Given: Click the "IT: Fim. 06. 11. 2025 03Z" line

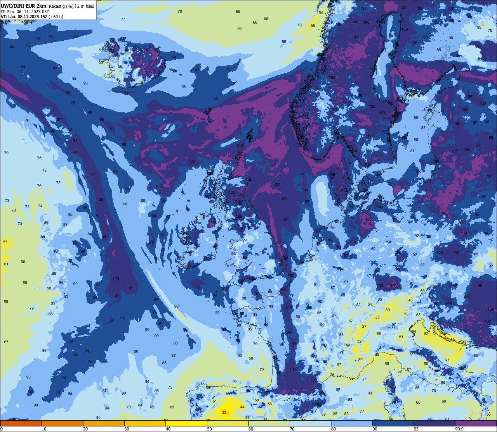Looking at the screenshot, I should pyautogui.click(x=25, y=11).
